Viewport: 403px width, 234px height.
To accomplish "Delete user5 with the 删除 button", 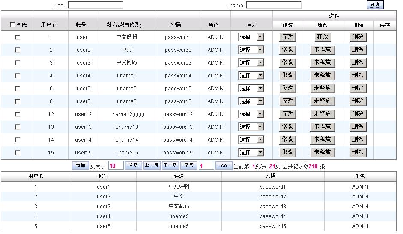I will pyautogui.click(x=358, y=89).
